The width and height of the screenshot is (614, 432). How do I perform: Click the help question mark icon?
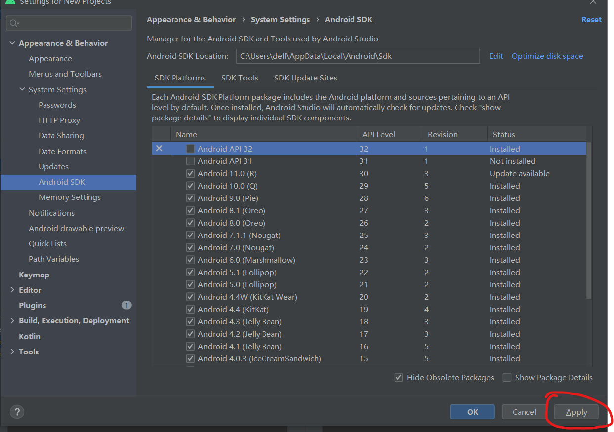click(x=17, y=412)
